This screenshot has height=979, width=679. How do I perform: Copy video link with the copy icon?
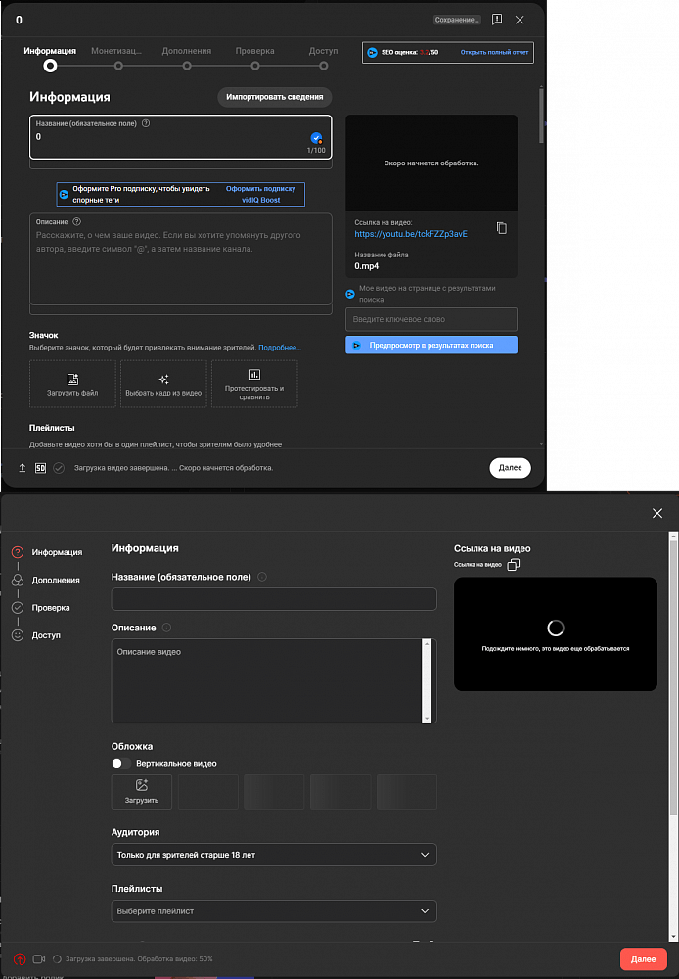[502, 228]
